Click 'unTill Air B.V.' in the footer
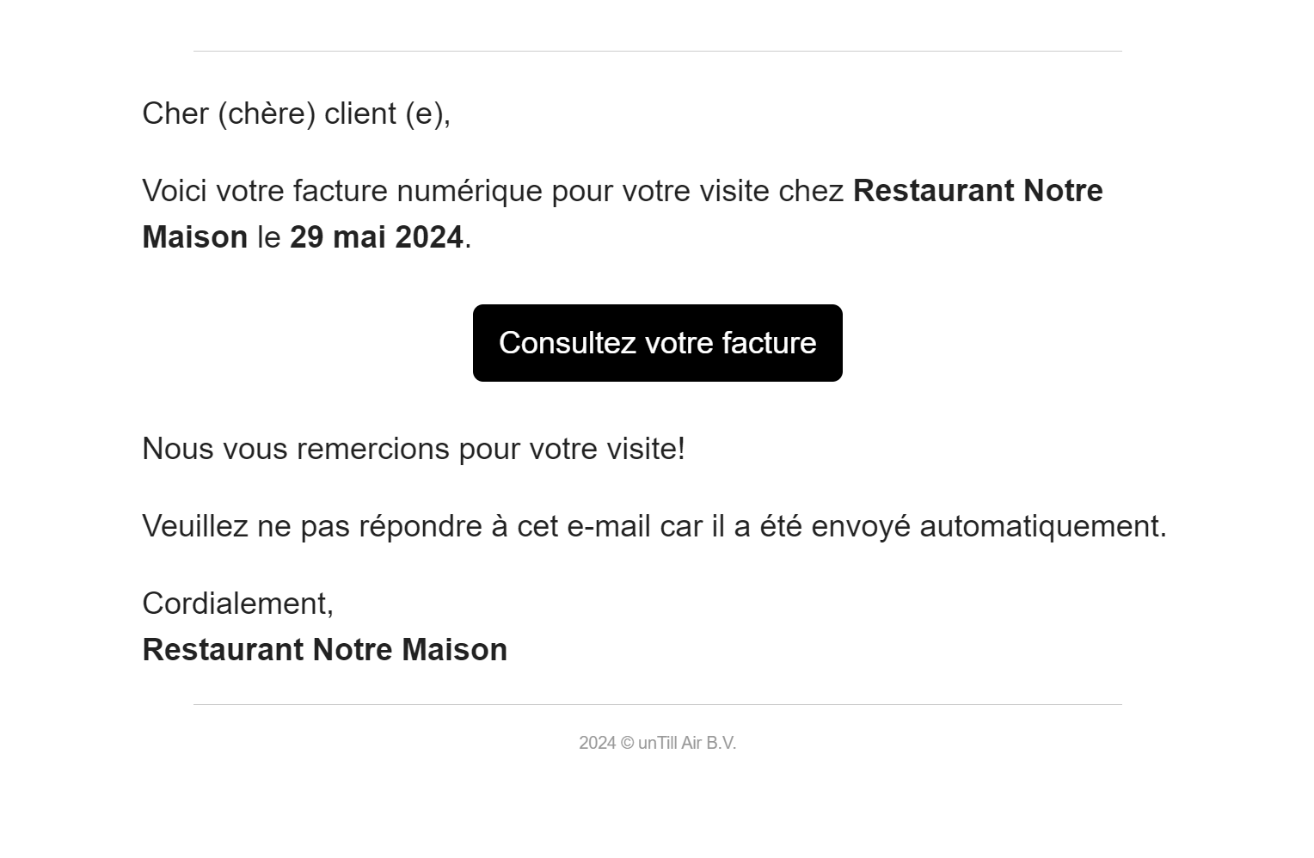This screenshot has width=1314, height=858. point(687,743)
